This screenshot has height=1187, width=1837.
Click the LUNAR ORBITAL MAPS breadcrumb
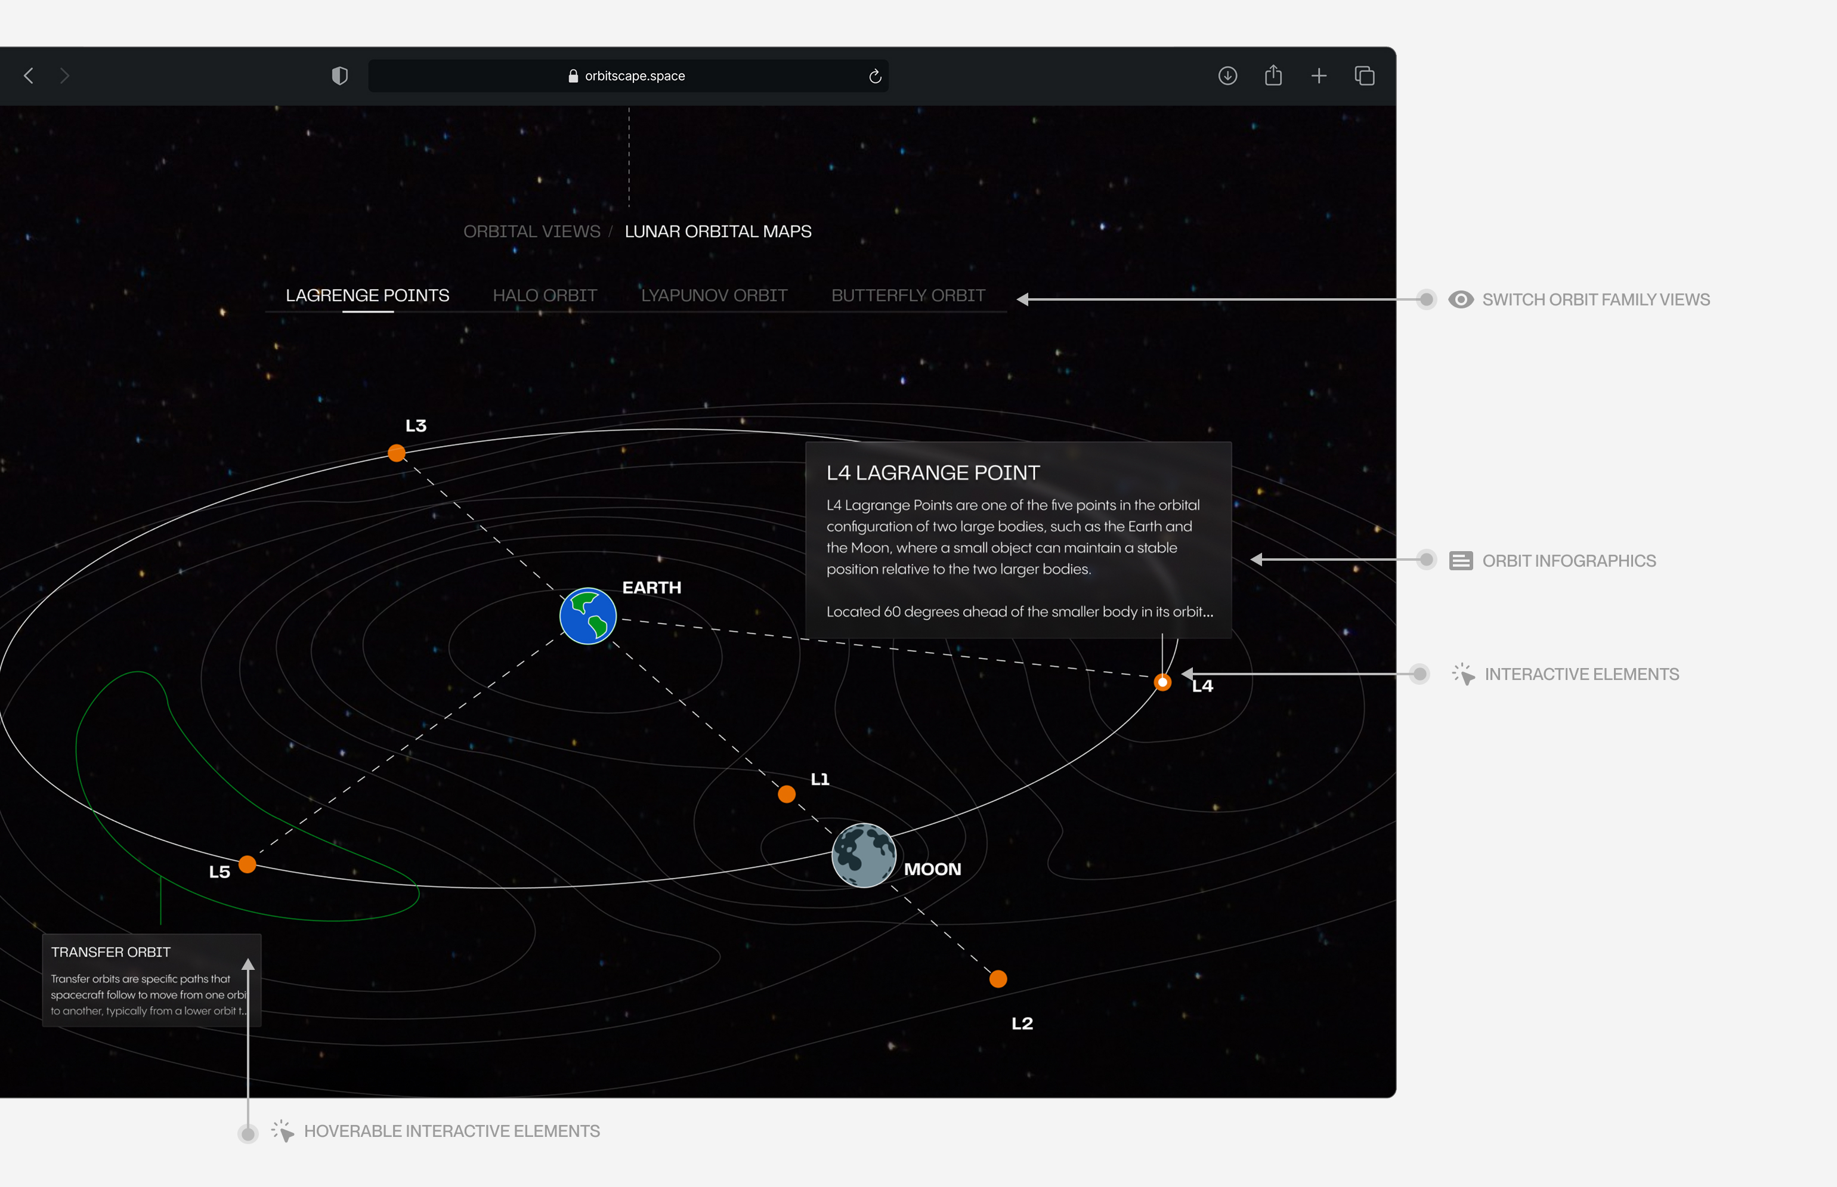(x=718, y=231)
